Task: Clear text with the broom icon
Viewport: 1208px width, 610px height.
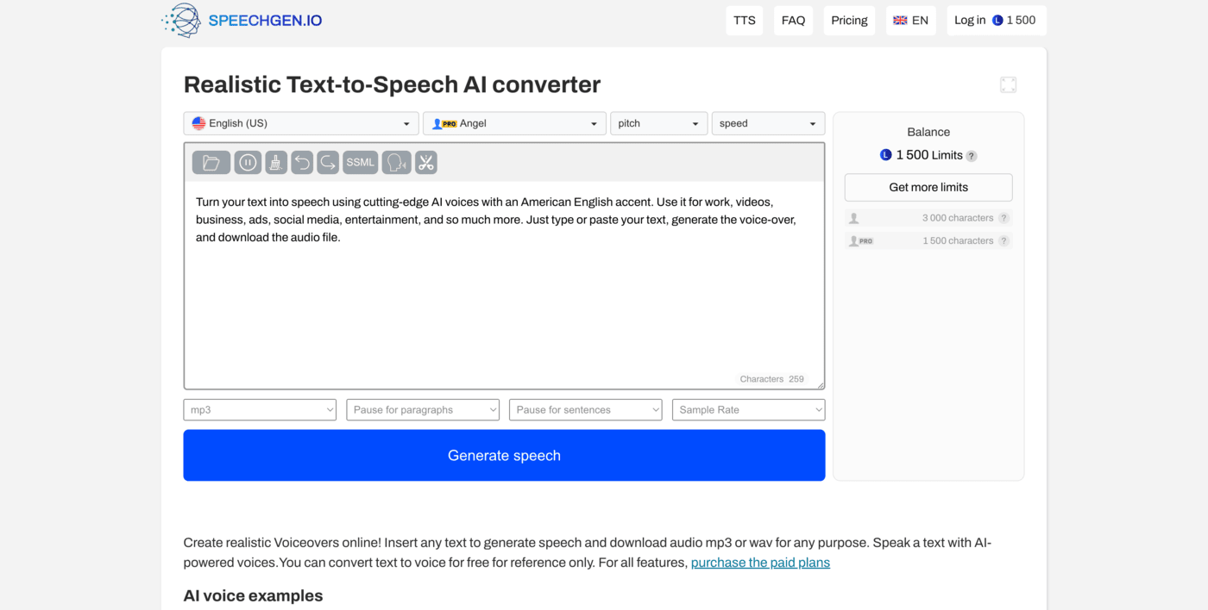Action: coord(276,162)
